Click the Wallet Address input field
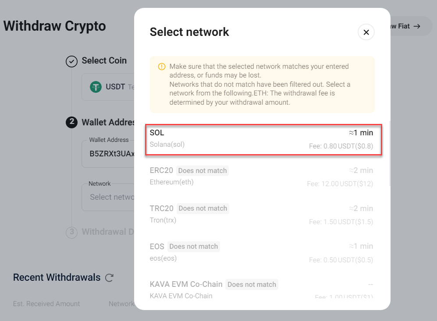 [108, 154]
